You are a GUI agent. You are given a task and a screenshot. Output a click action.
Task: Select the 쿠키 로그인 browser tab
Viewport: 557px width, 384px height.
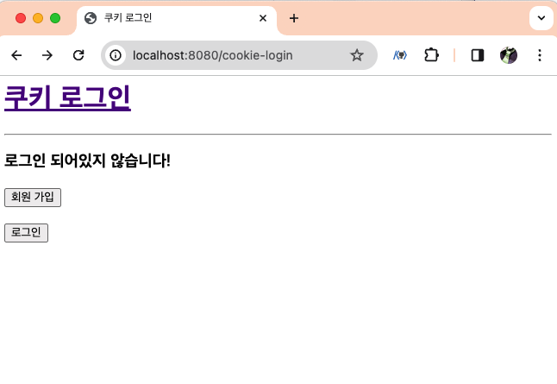(x=177, y=18)
